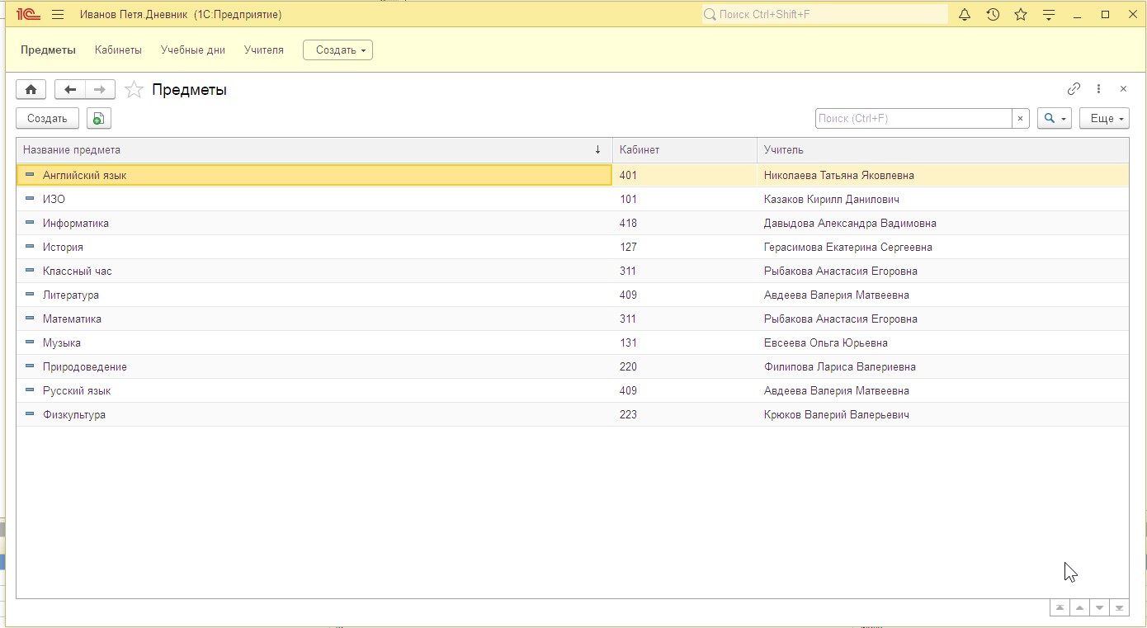1147x628 pixels.
Task: Jump to the last row of the list
Action: point(1119,608)
